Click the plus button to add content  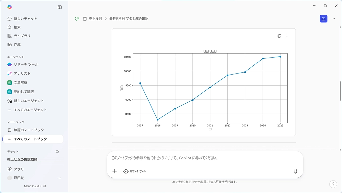tap(115, 171)
